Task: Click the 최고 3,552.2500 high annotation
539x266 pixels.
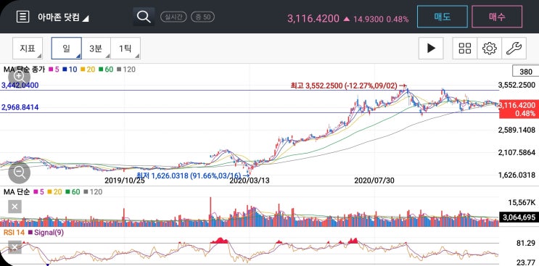Action: [x=348, y=86]
